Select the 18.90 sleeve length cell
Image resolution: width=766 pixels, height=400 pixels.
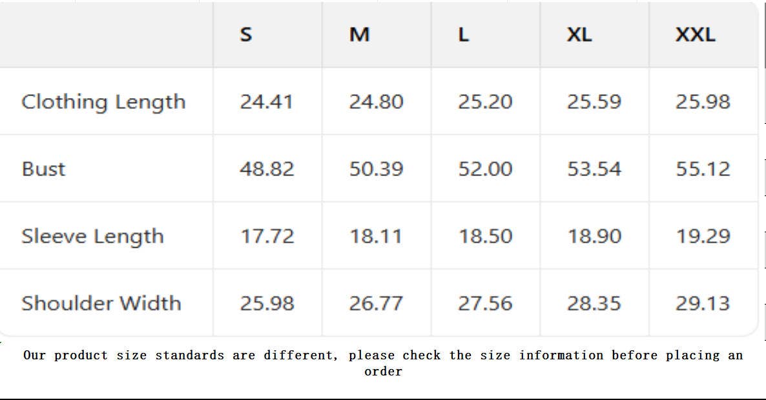point(594,236)
